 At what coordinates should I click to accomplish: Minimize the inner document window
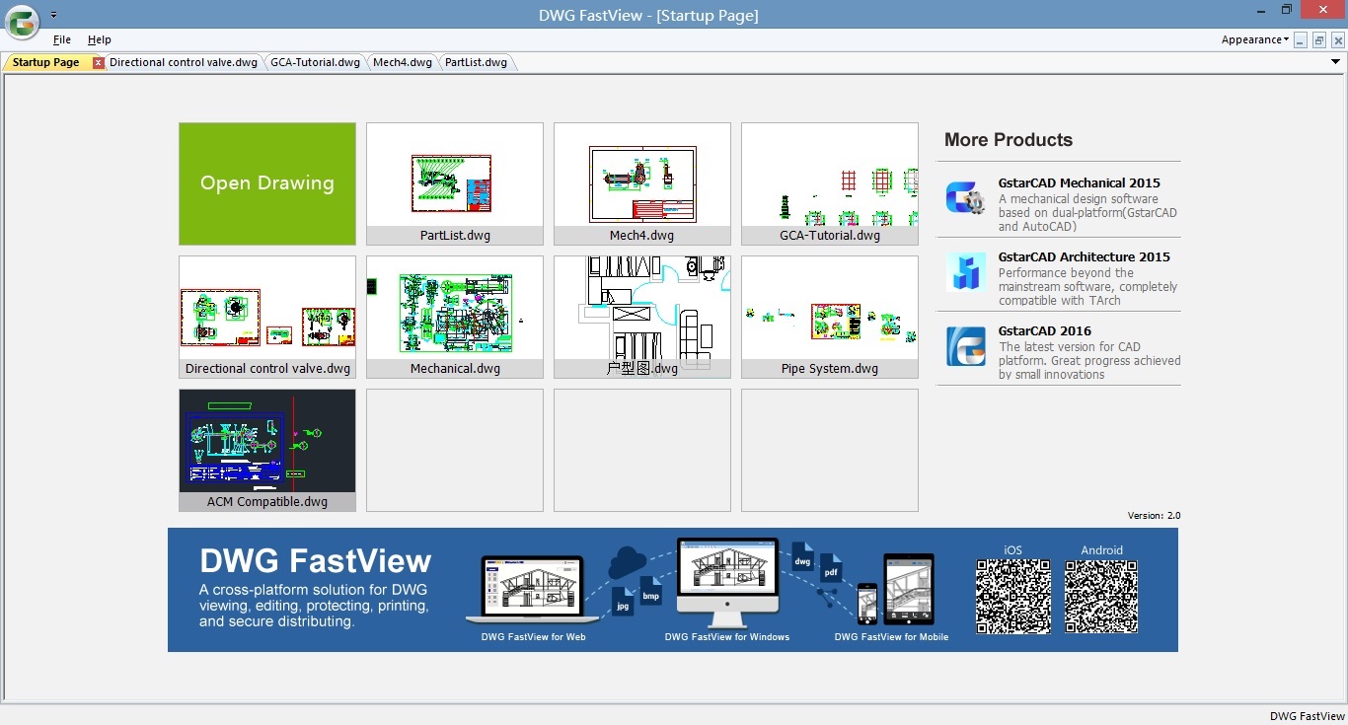1301,40
